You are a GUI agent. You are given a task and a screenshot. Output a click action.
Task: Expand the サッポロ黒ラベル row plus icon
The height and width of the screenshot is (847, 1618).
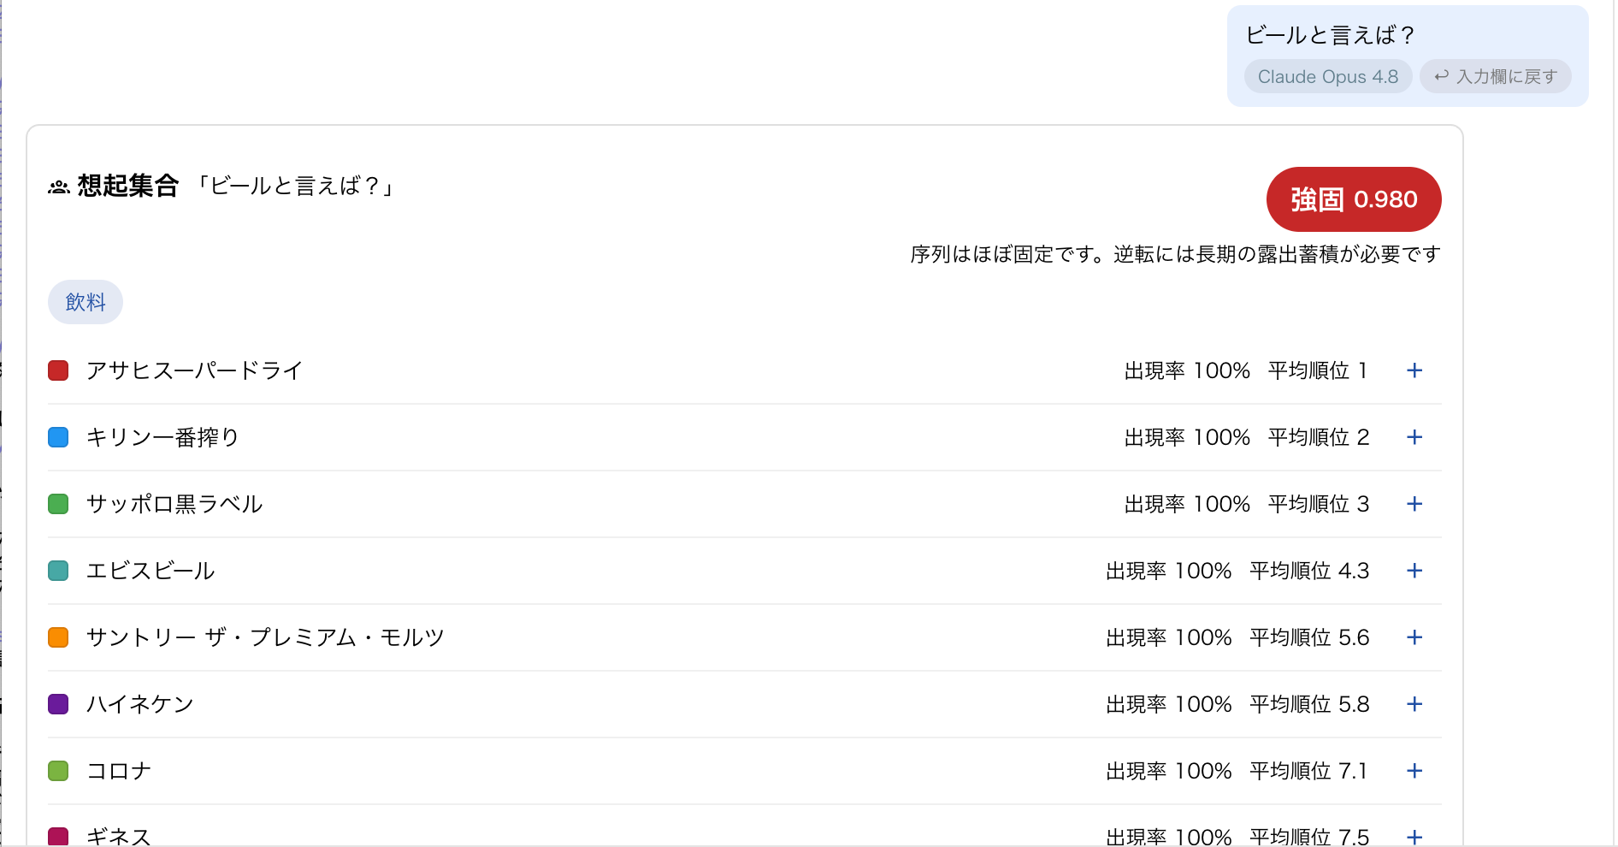point(1414,504)
